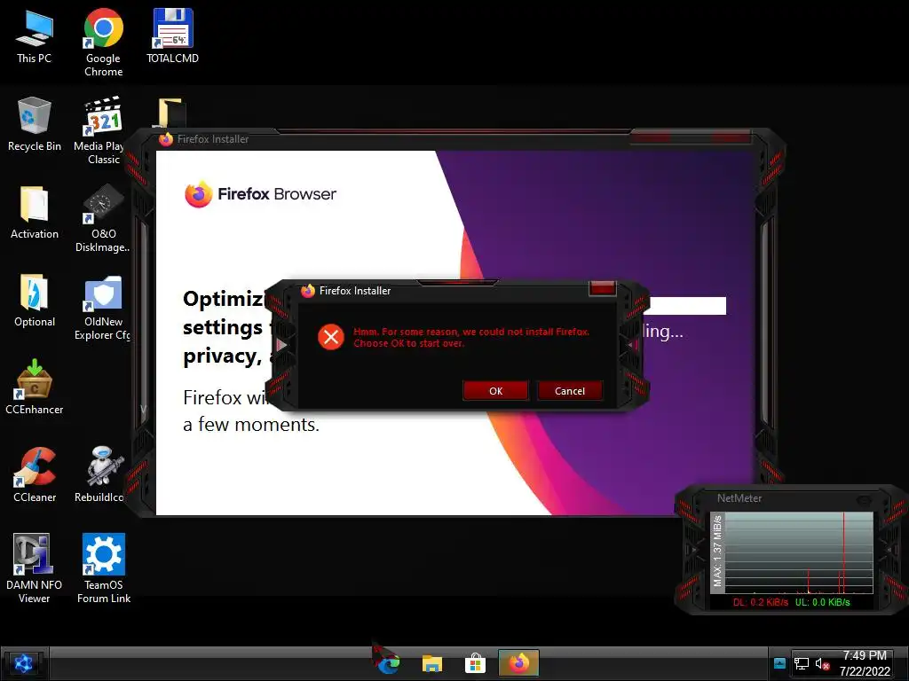Open Microsoft Edge from the taskbar

[x=388, y=663]
